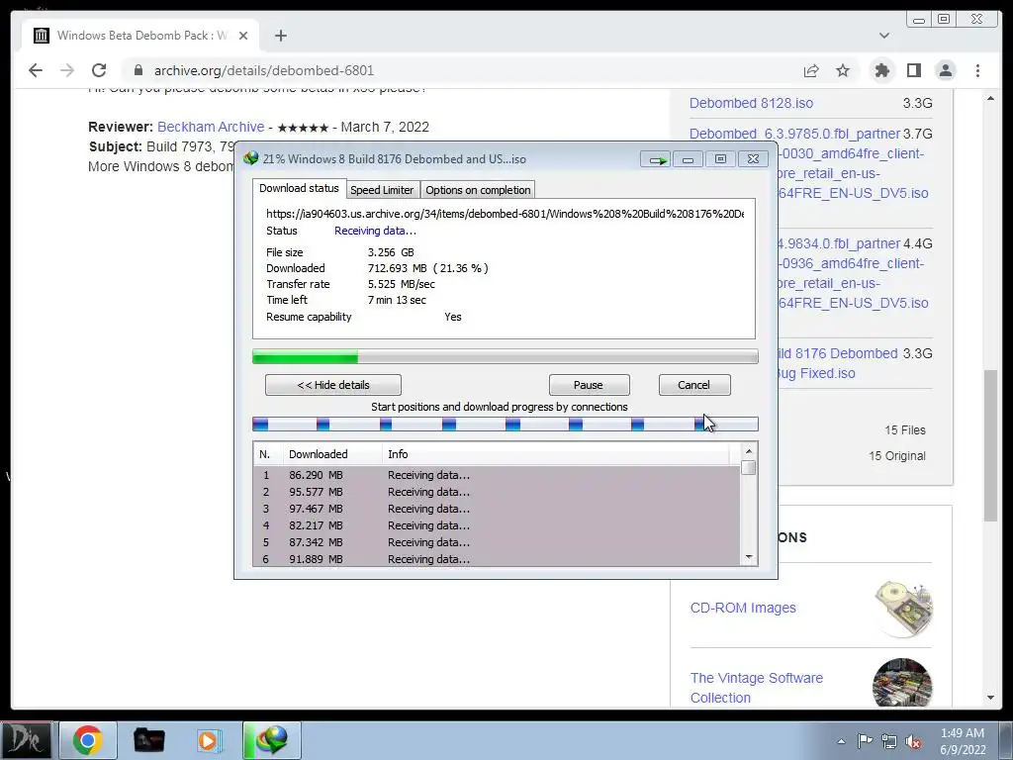
Task: Click the Info column header
Action: (556, 454)
